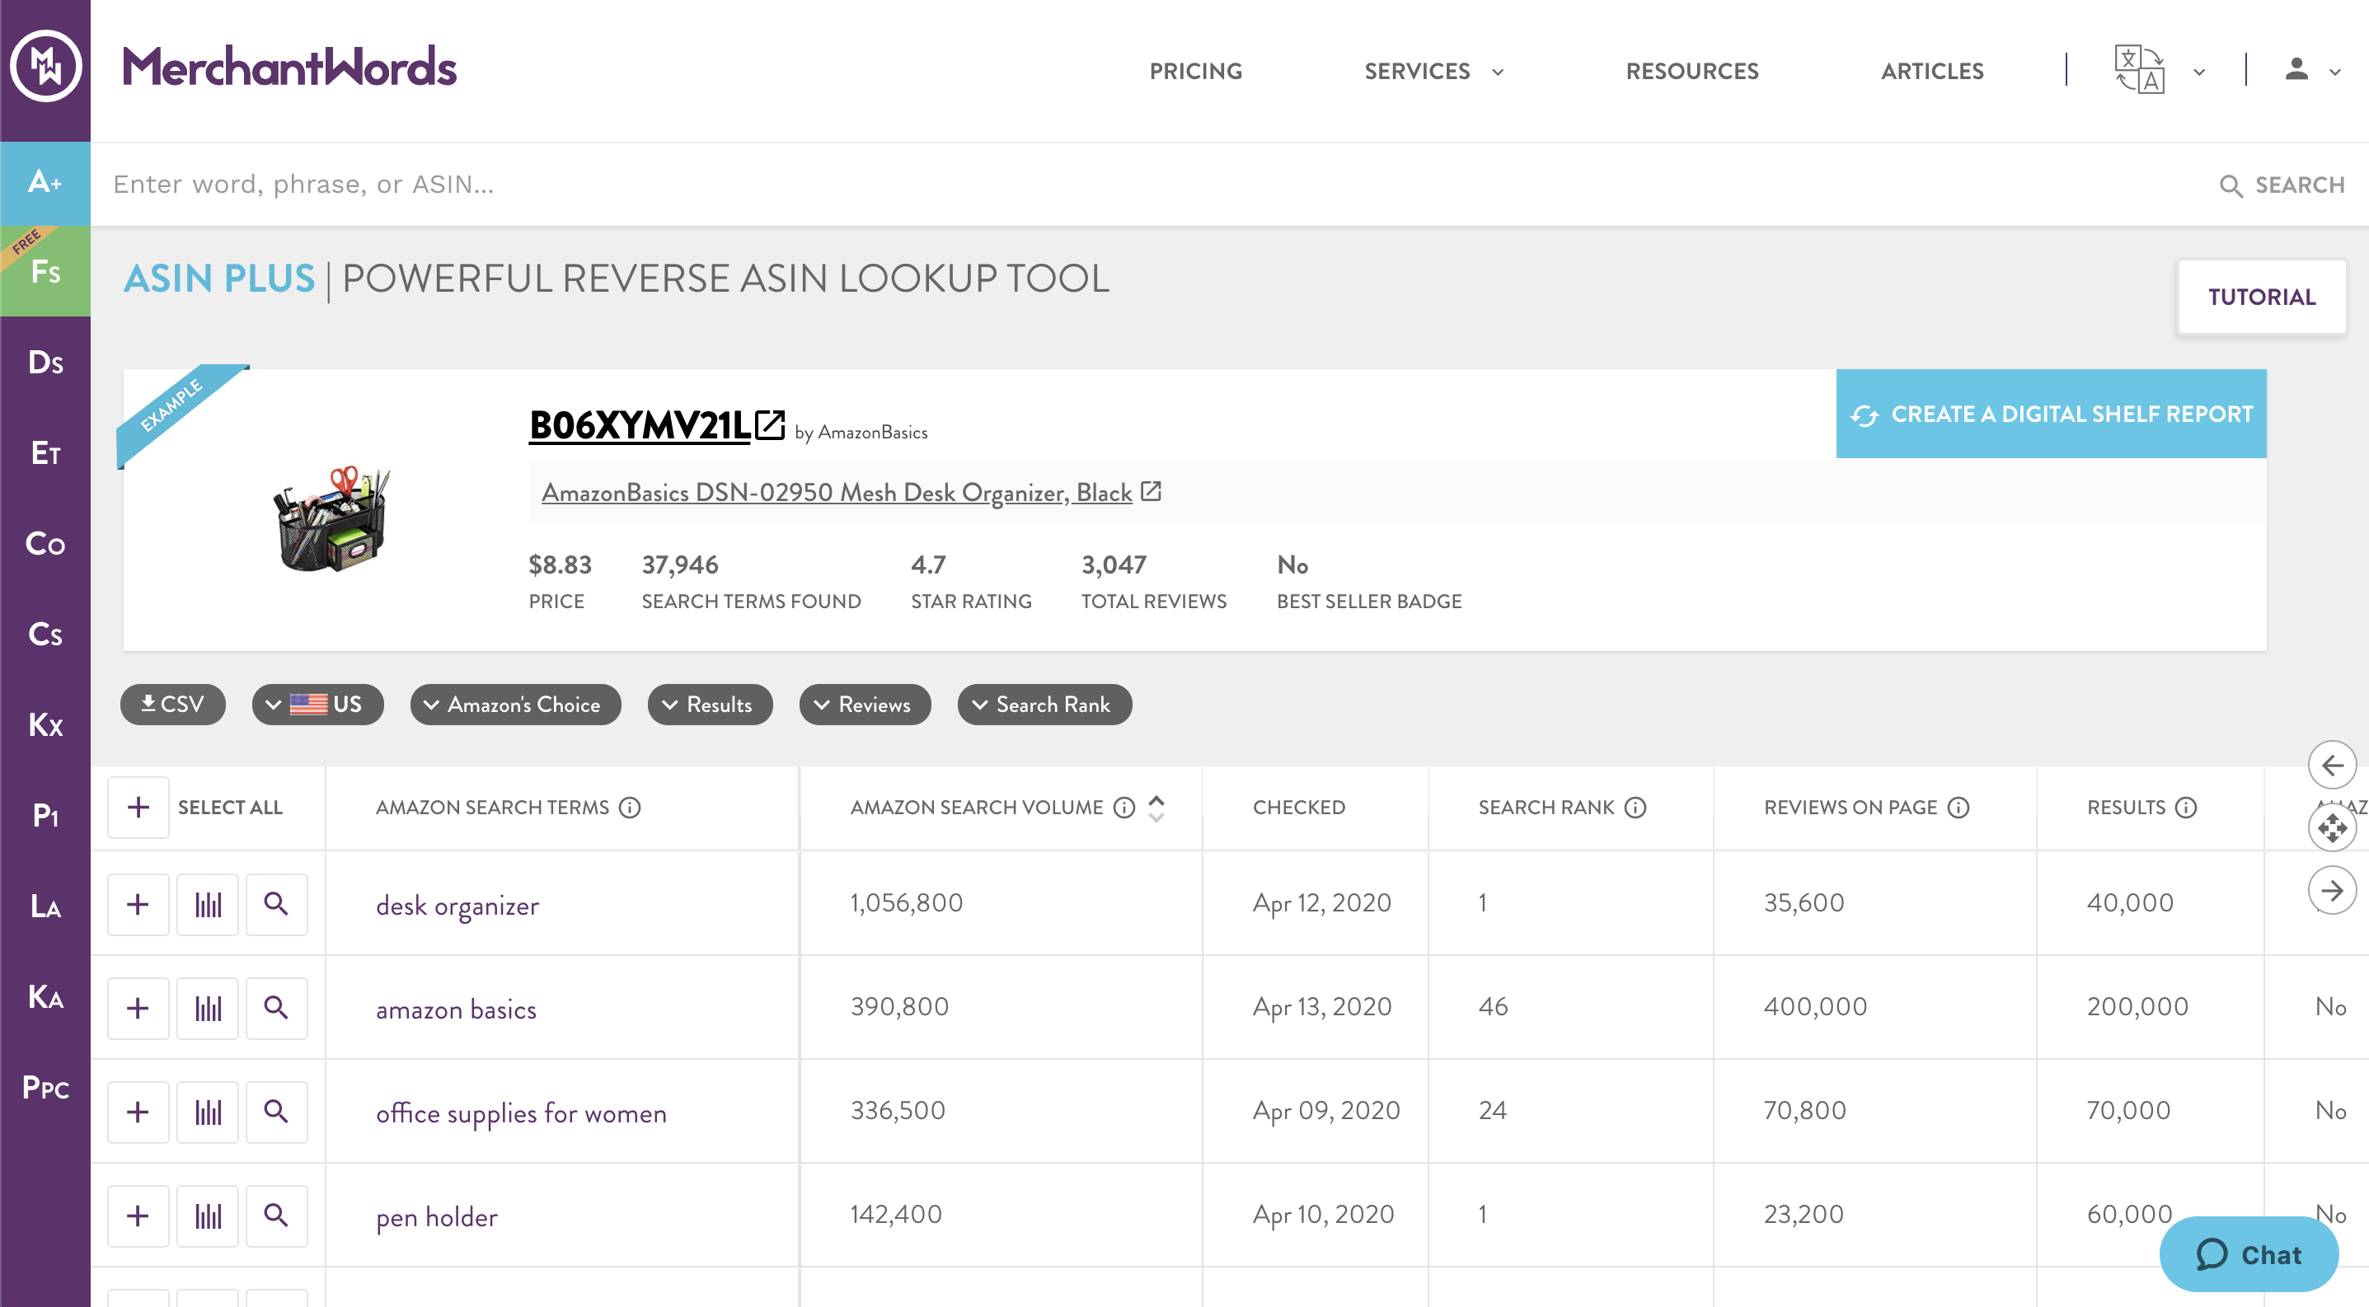The image size is (2369, 1307).
Task: Open the Ds sidebar tool
Action: pos(45,362)
